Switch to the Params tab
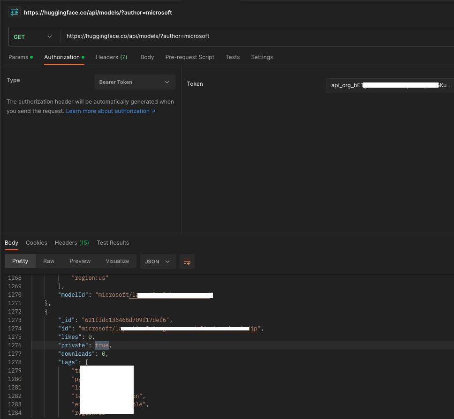This screenshot has width=454, height=419. (18, 57)
